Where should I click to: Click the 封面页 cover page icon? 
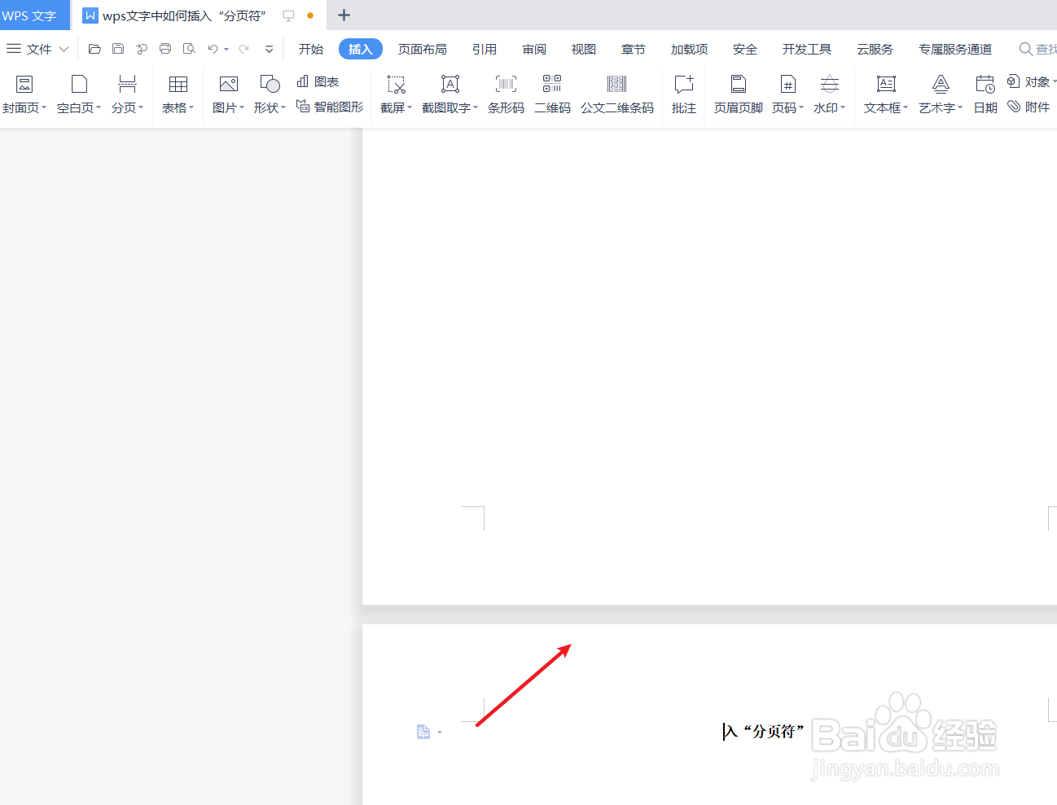pos(24,84)
